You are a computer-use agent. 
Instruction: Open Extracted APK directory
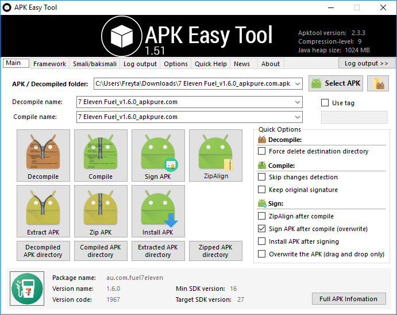click(158, 251)
